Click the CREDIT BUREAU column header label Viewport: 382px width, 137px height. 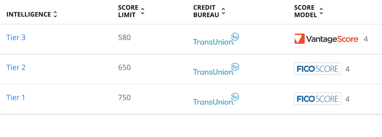[206, 11]
